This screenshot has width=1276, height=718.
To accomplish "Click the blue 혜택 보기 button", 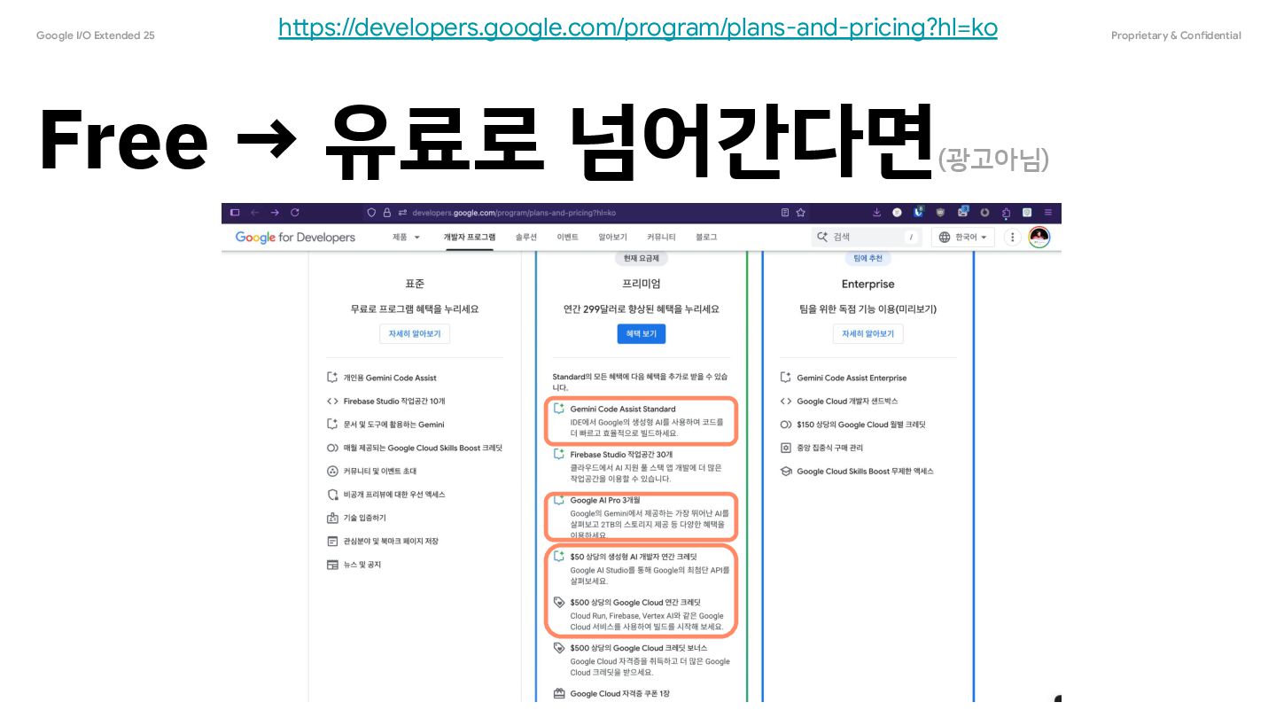I will [641, 334].
